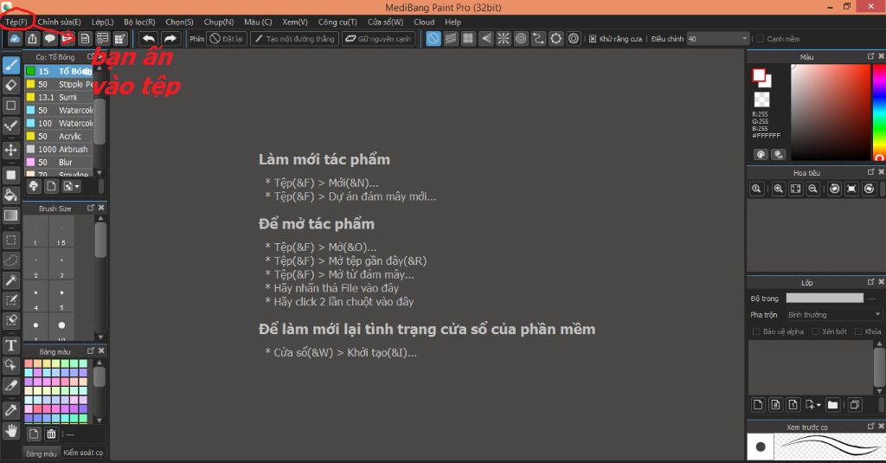
Task: Select the Sumi brush
Action: (58, 97)
